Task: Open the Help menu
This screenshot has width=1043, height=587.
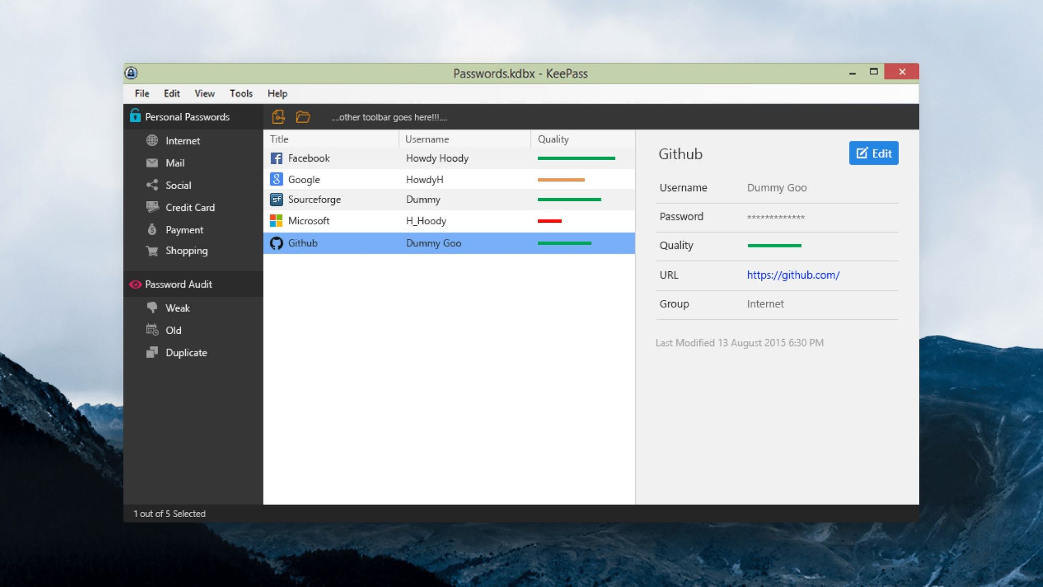Action: point(277,93)
